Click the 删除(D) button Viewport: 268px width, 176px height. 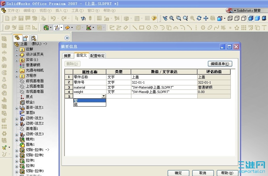[x=72, y=64]
